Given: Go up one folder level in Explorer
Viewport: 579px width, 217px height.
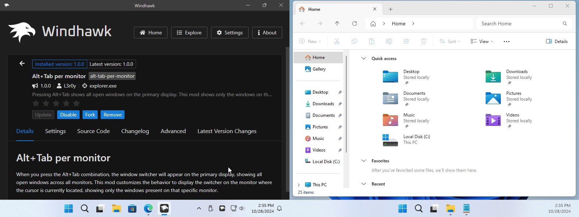Looking at the screenshot, I should [x=337, y=24].
